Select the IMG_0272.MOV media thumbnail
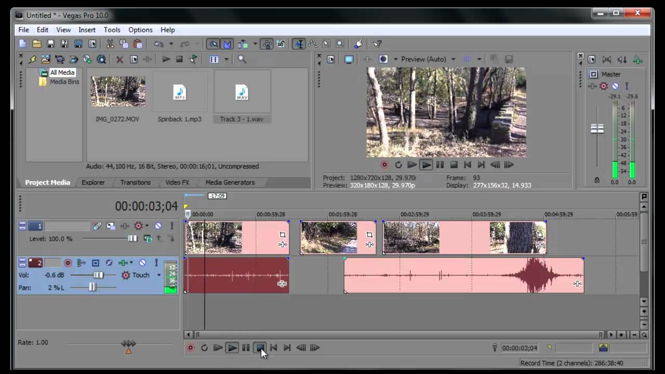This screenshot has width=665, height=374. coord(118,91)
